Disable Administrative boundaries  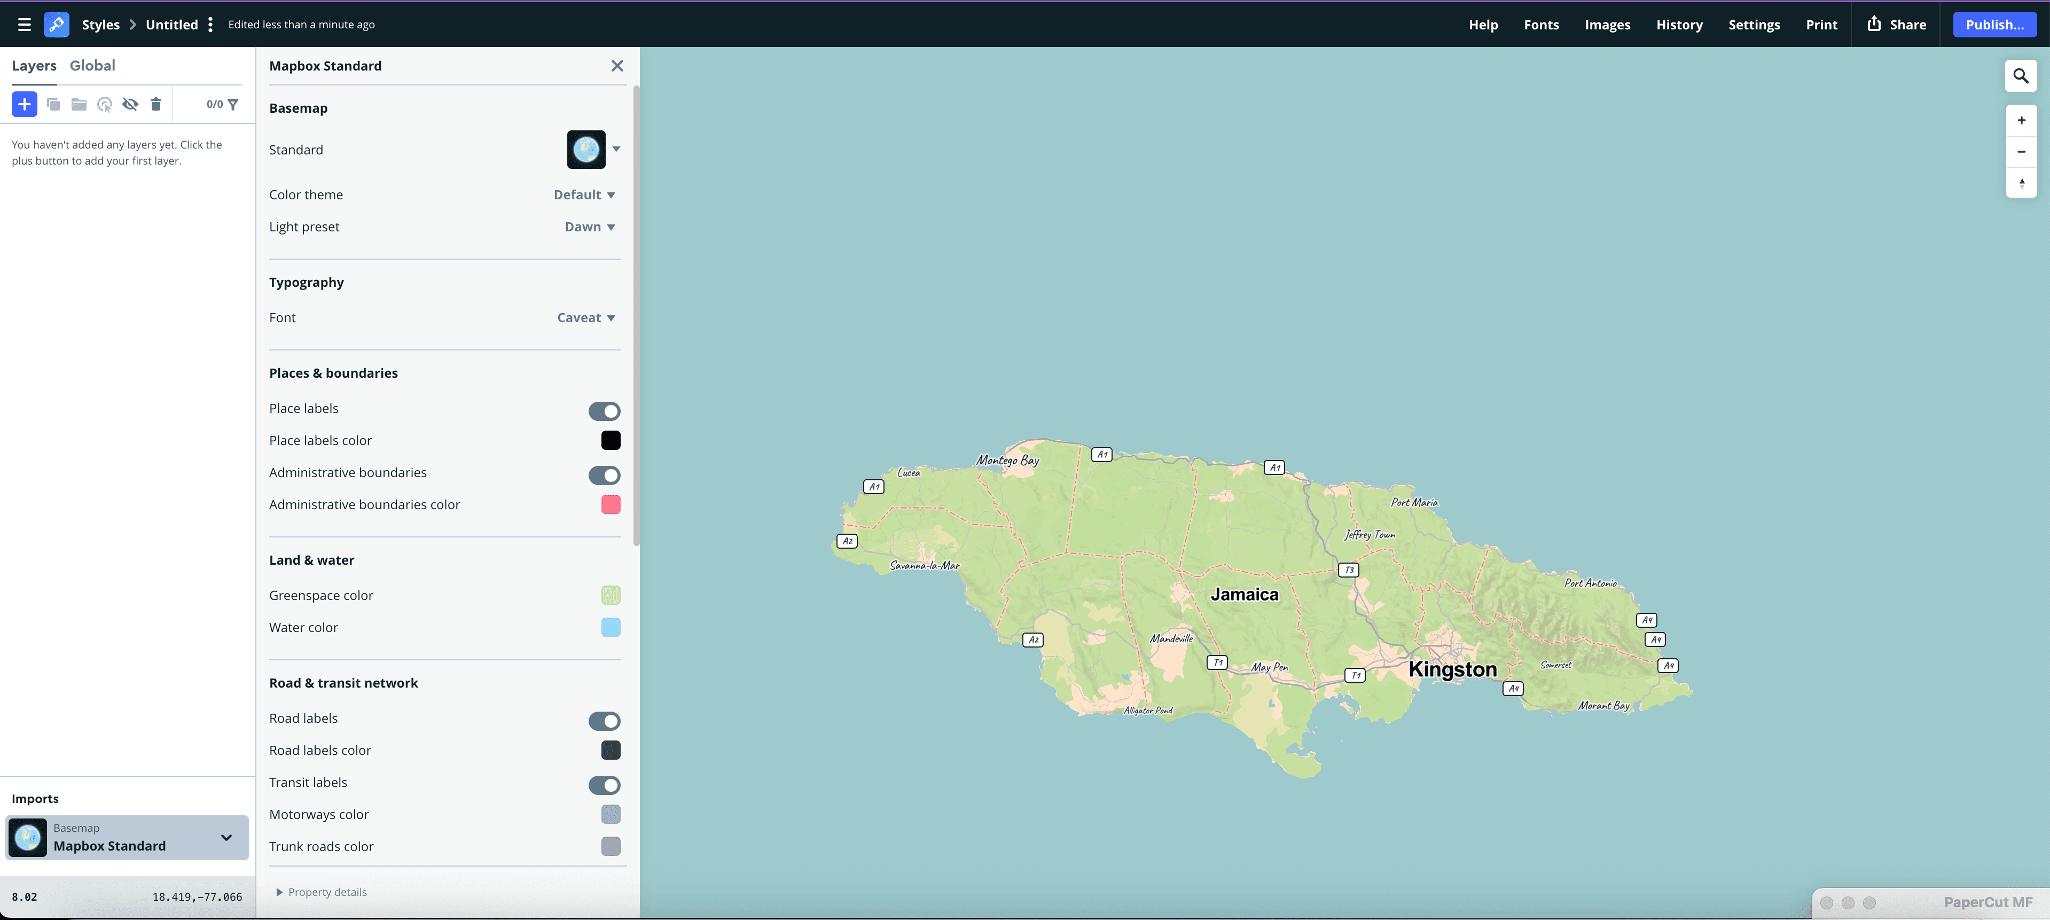(x=604, y=475)
